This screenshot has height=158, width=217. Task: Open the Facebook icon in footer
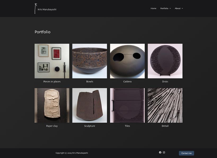coord(160,152)
